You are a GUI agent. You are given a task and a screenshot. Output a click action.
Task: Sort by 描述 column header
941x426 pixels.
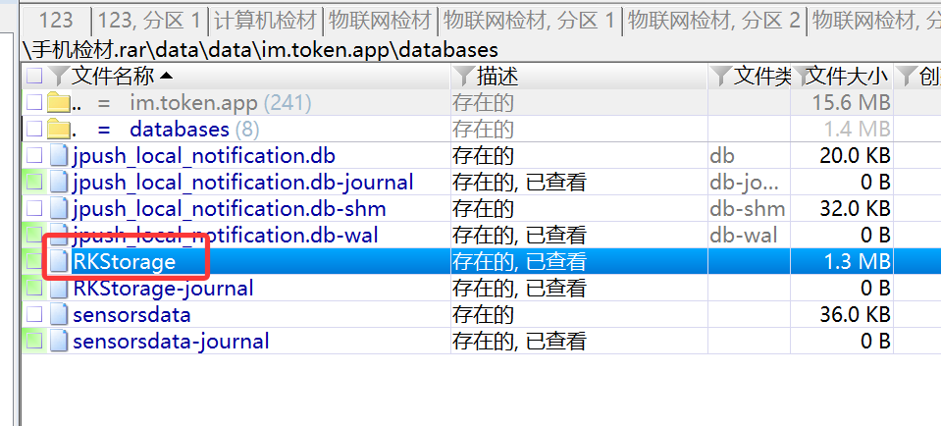[497, 77]
